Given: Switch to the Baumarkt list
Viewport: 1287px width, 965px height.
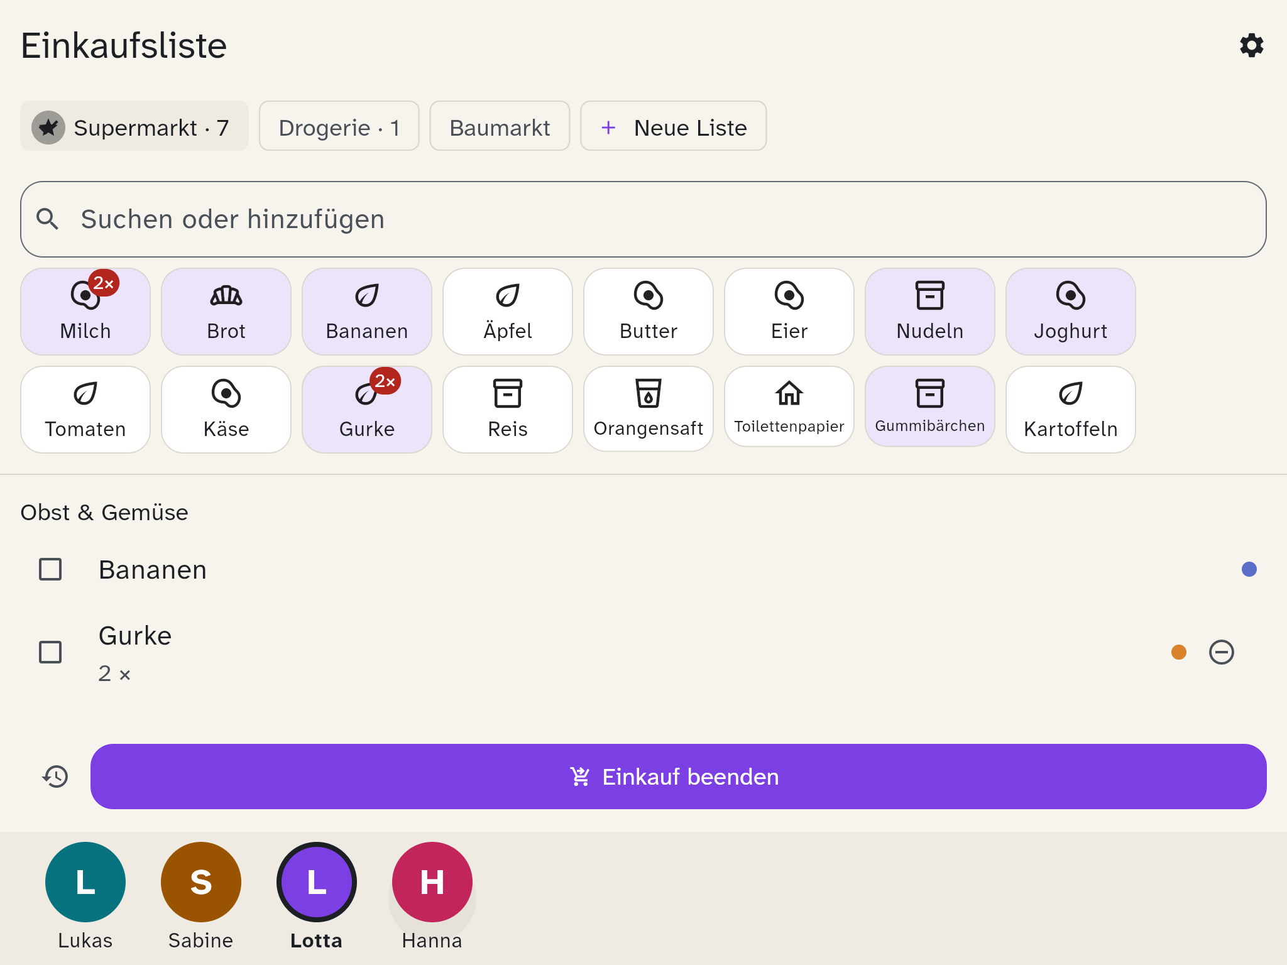Looking at the screenshot, I should click(500, 126).
